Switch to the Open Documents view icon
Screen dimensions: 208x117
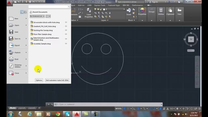[25, 12]
